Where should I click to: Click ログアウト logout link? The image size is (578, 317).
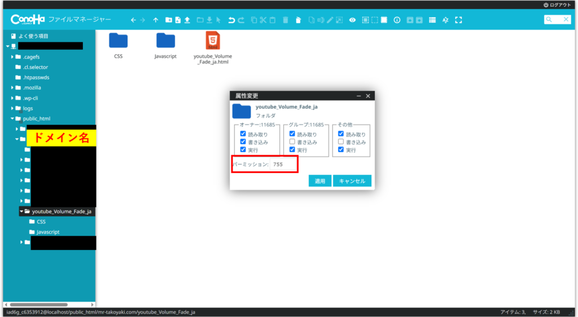(x=557, y=5)
